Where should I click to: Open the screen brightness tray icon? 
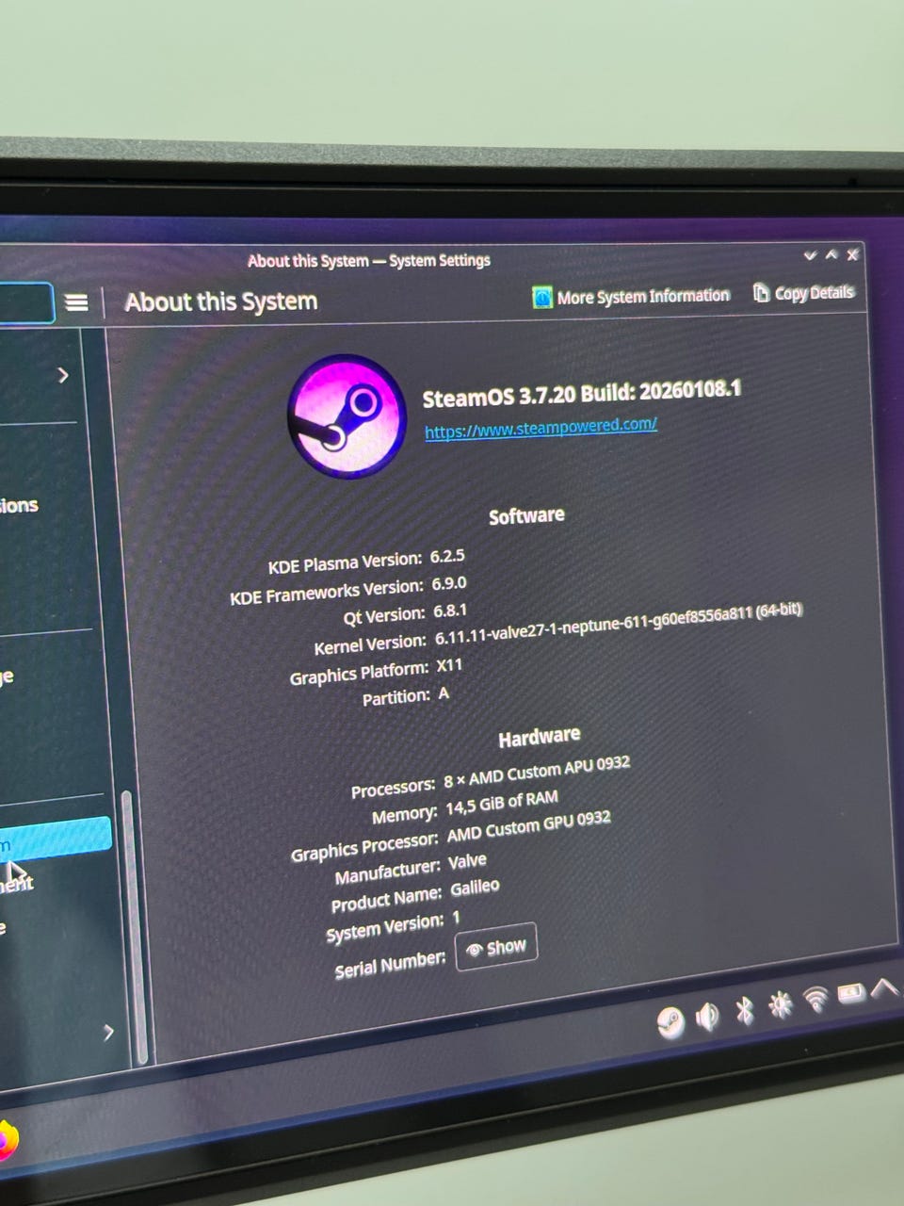(781, 1005)
